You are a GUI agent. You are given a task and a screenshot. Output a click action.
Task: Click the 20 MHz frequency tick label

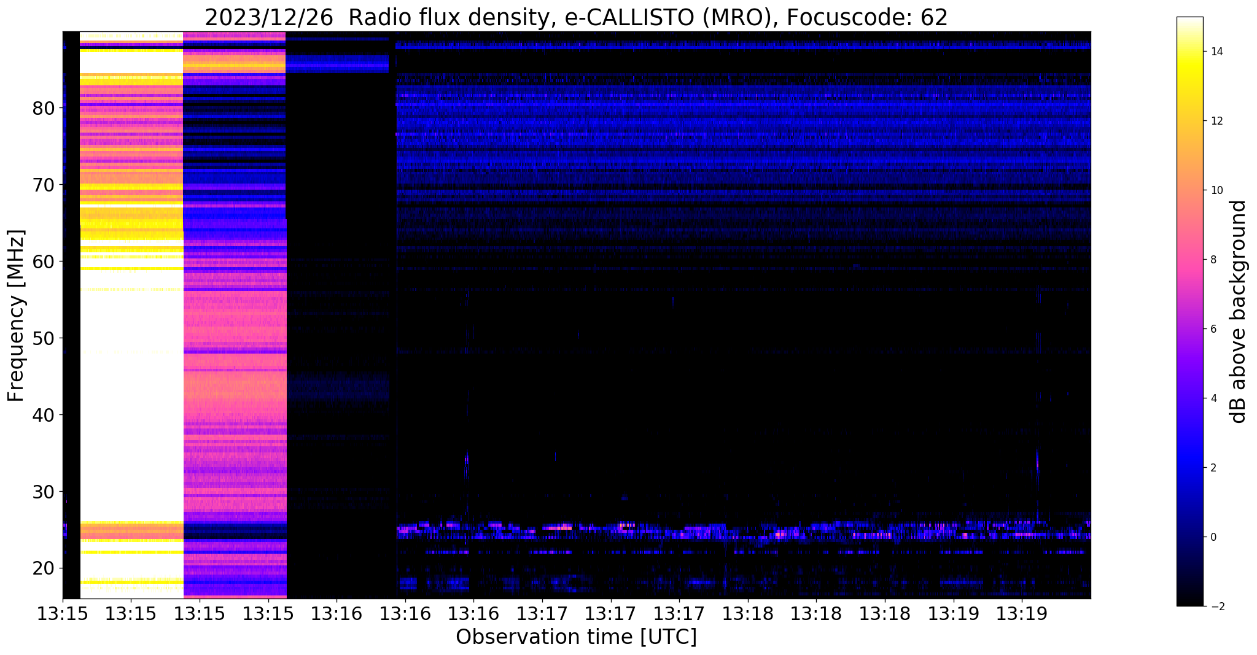44,568
